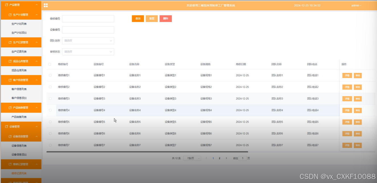The width and height of the screenshot is (377, 183).
Task: Click 审核 for row 维修编号4
Action: (x=358, y=110)
